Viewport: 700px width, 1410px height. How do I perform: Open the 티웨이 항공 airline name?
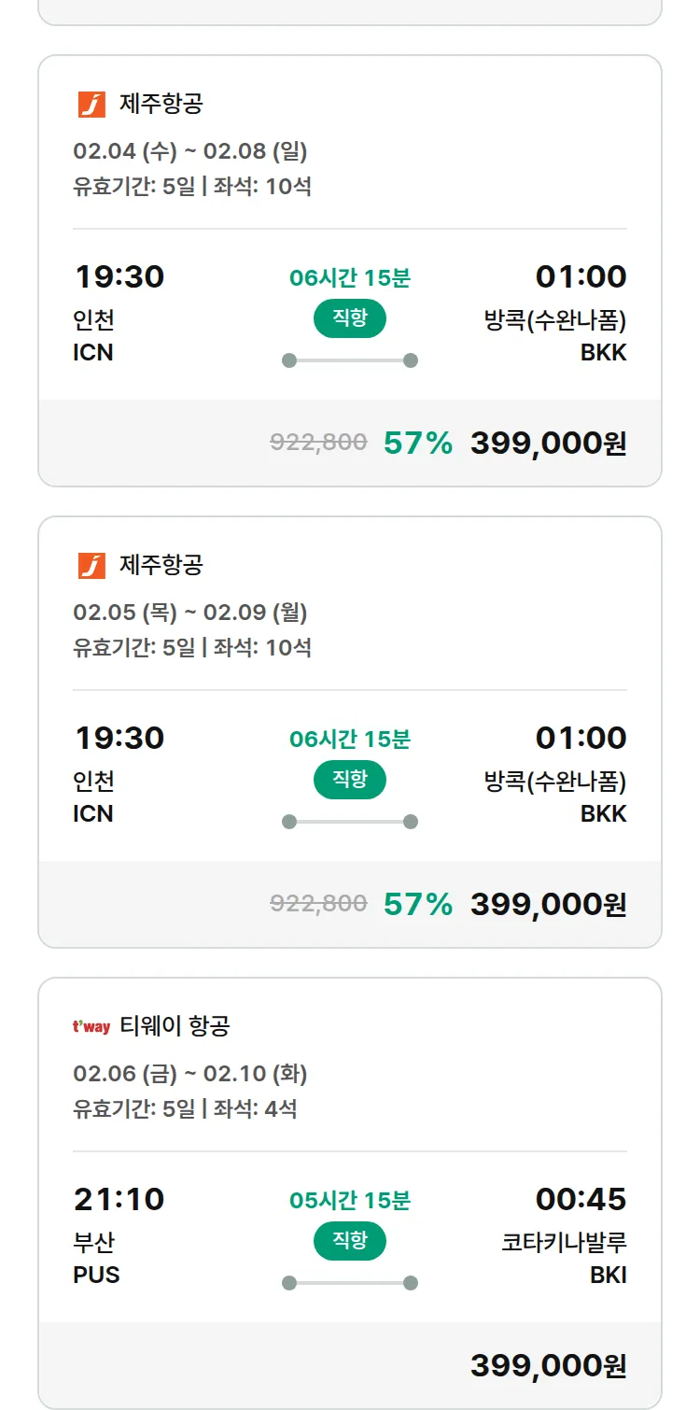click(175, 1026)
